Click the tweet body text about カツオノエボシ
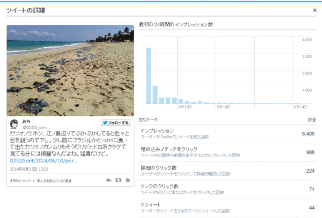This screenshot has width=322, height=218. (70, 143)
